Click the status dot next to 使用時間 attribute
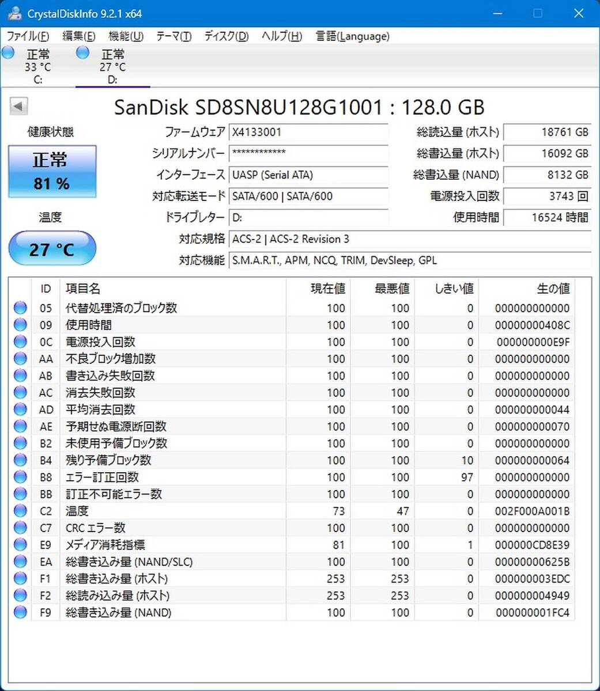 [20, 325]
